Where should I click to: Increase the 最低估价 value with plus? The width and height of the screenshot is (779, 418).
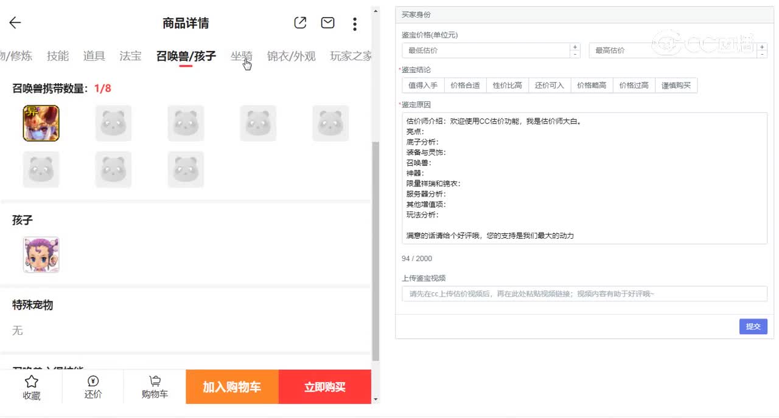click(575, 47)
